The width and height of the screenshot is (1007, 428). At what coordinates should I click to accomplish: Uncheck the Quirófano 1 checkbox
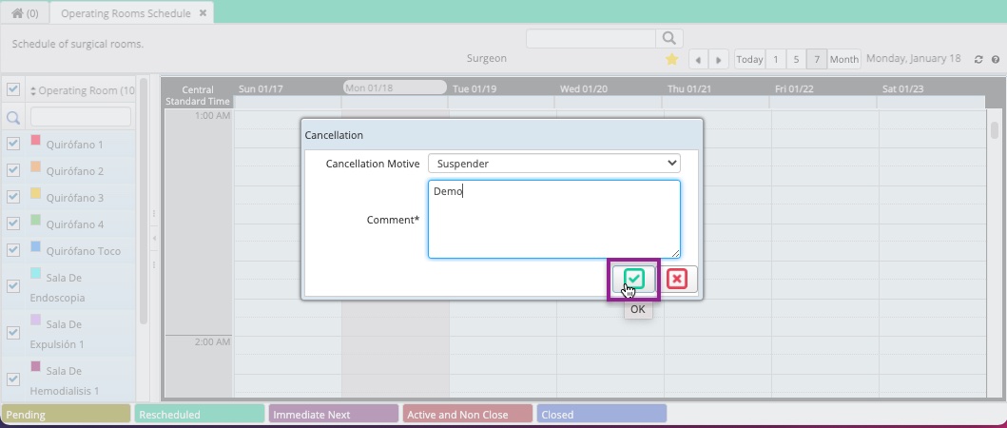coord(13,144)
